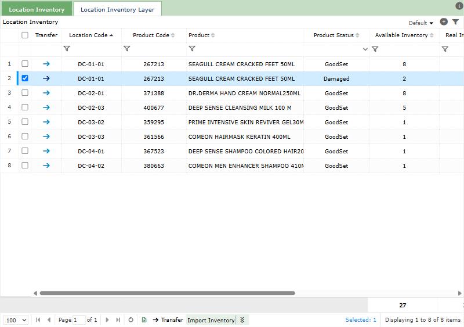Open filter under Available Inventory column
Image resolution: width=464 pixels, height=327 pixels.
[x=375, y=49]
